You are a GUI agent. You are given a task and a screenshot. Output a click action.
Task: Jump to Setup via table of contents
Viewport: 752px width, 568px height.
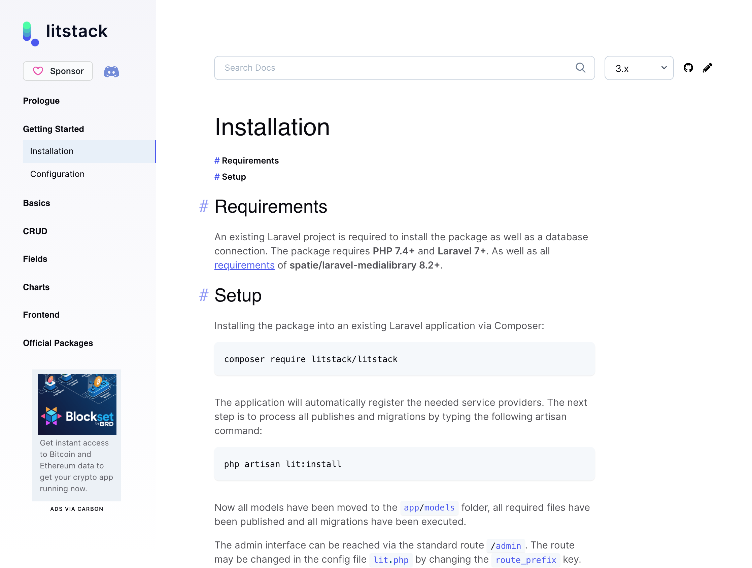(233, 177)
